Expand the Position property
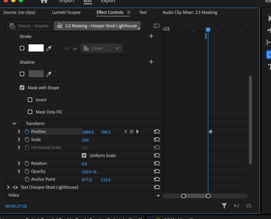The width and height of the screenshot is (271, 219). [x=19, y=132]
